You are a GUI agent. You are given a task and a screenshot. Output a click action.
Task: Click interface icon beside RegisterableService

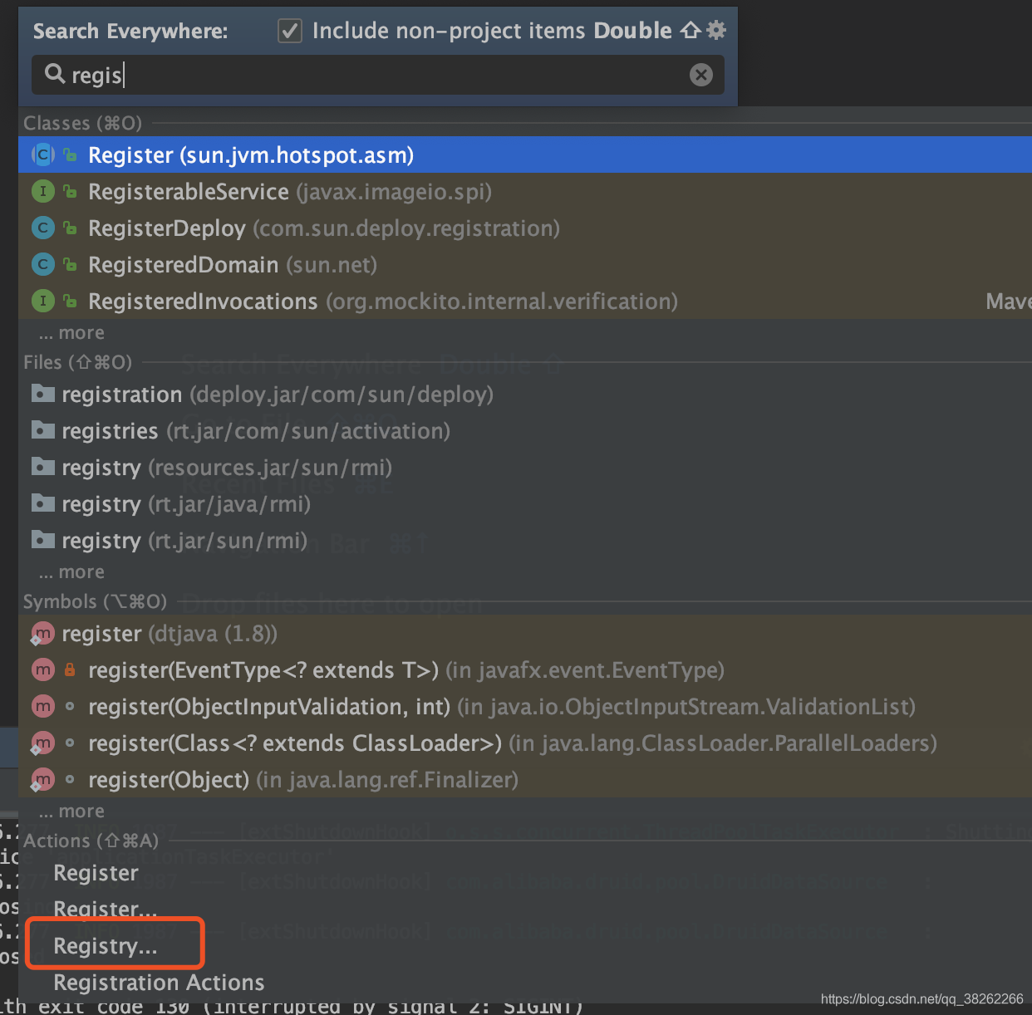42,191
